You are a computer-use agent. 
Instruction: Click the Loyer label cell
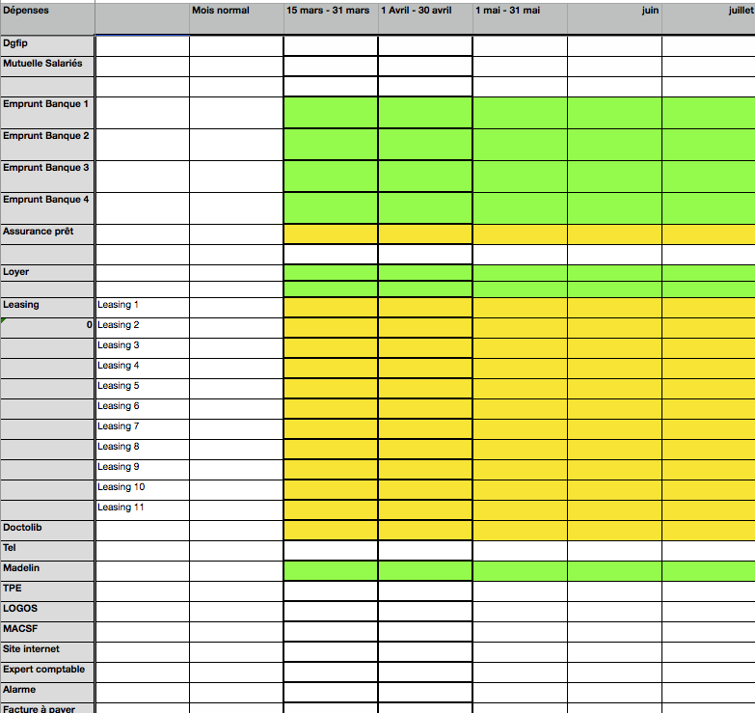coord(47,273)
